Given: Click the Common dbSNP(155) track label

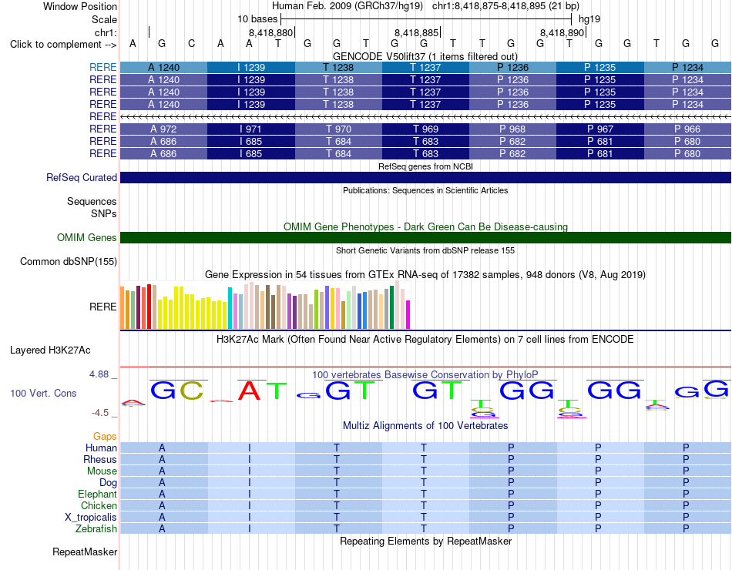Looking at the screenshot, I should 68,261.
